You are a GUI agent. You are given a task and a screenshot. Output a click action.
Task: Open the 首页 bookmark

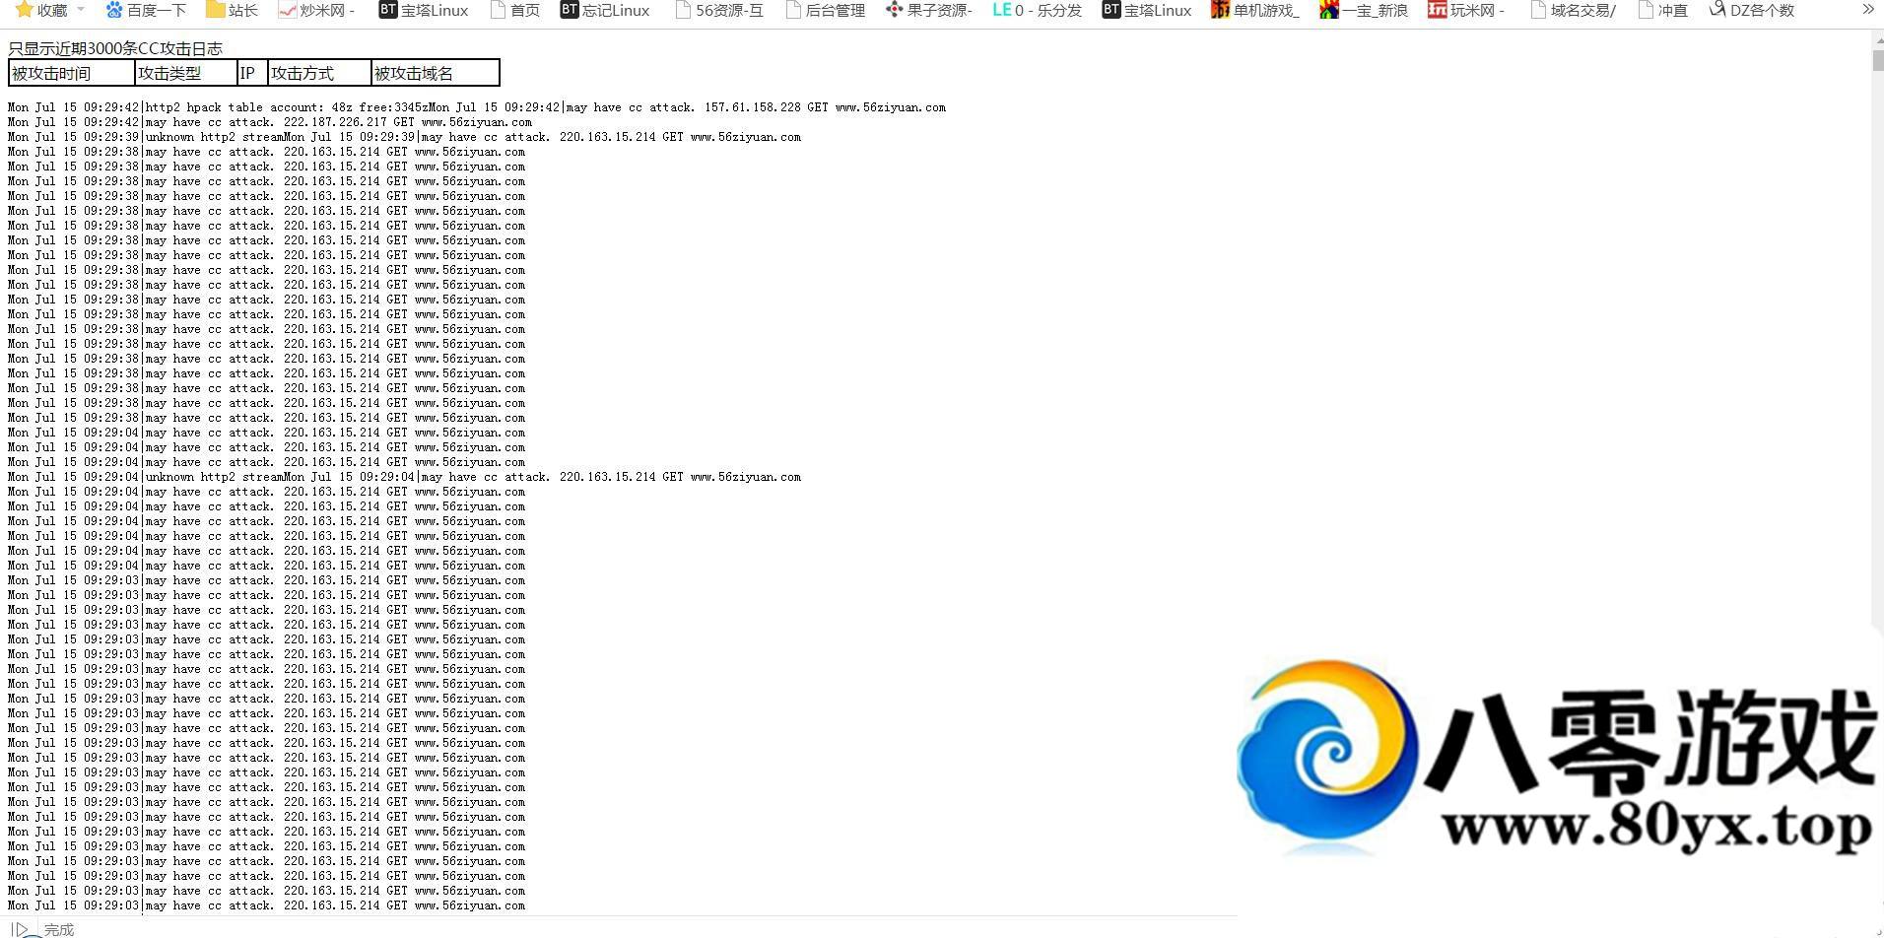click(515, 10)
